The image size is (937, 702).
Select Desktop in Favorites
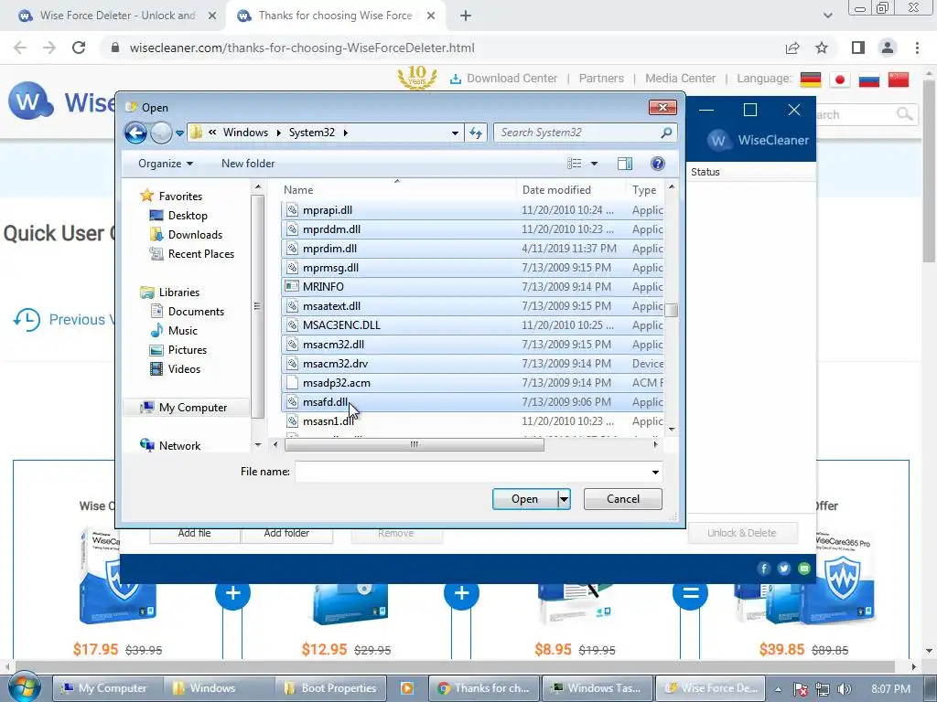click(x=188, y=216)
